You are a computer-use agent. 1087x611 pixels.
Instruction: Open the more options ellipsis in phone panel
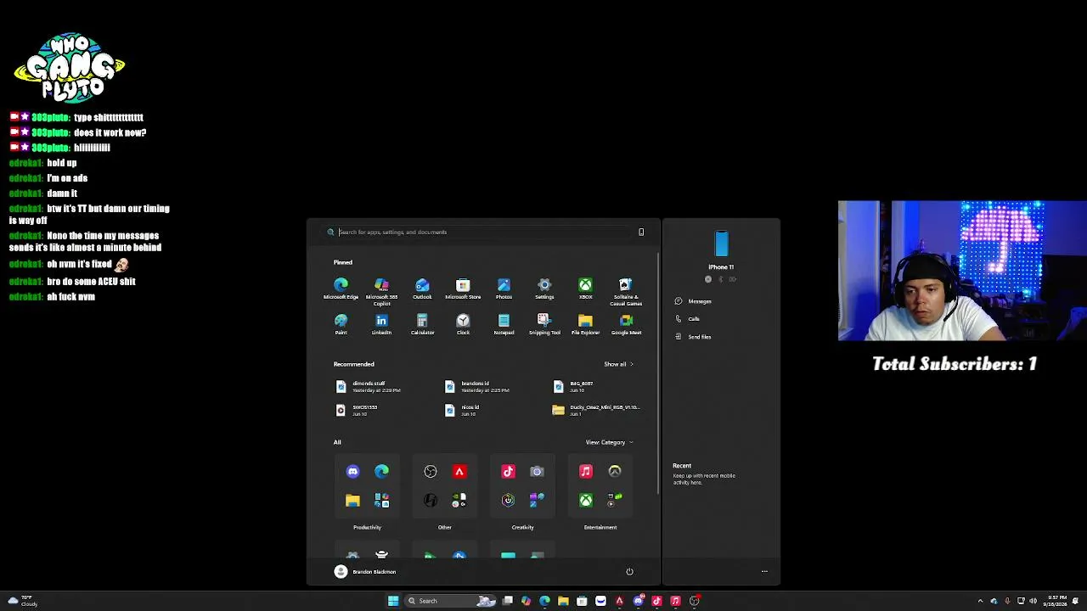point(764,571)
